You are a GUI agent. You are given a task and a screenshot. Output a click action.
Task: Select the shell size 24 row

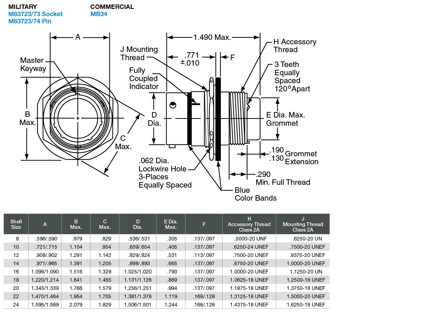pos(166,304)
